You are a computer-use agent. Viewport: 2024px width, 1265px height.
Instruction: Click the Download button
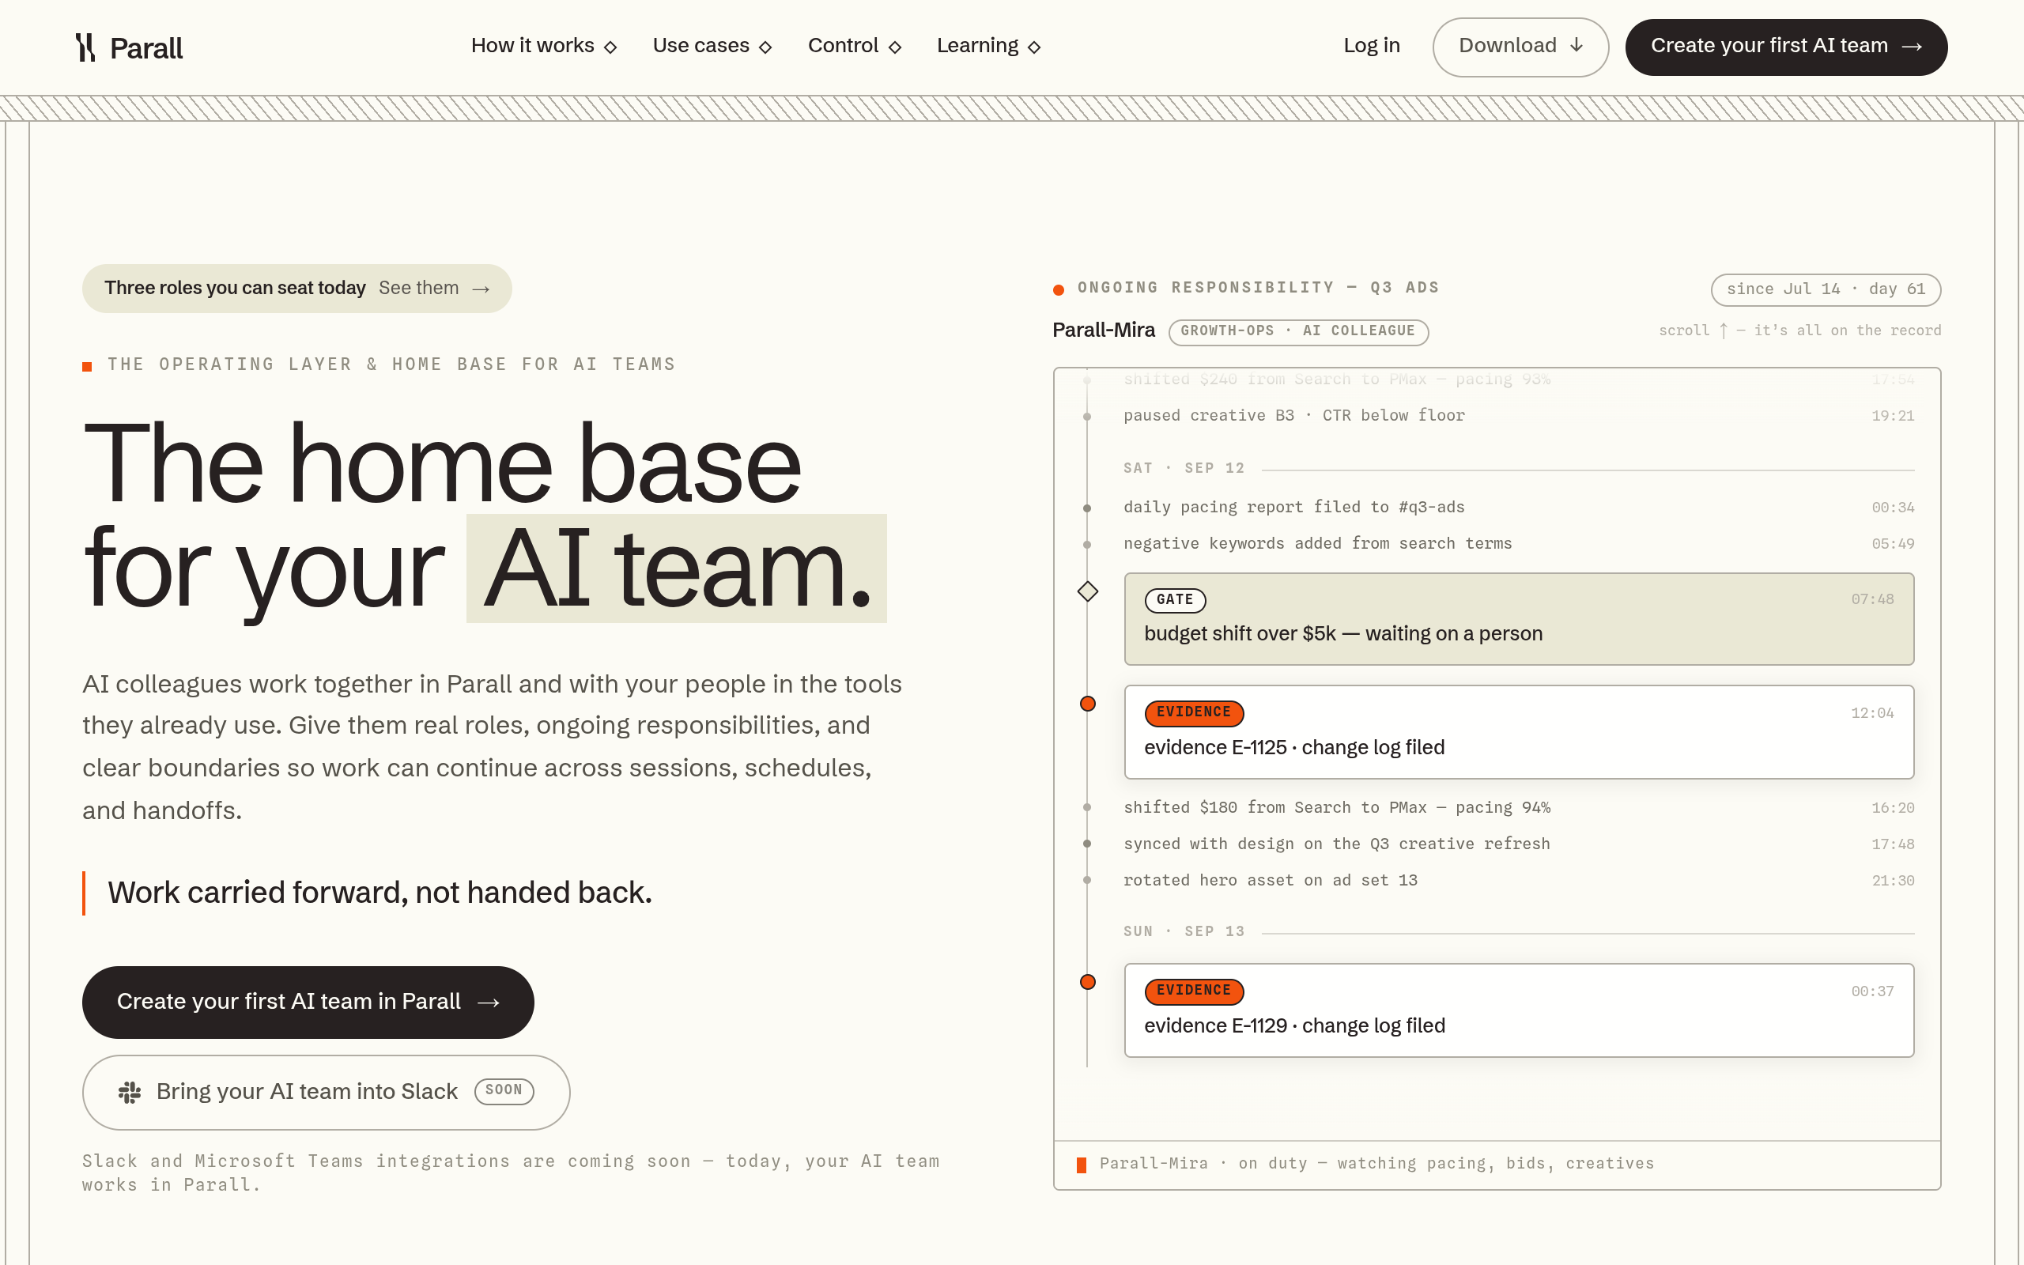(1520, 47)
